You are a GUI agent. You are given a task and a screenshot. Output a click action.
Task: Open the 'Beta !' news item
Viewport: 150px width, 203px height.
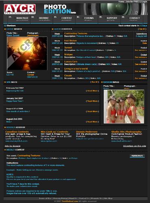[9, 122]
